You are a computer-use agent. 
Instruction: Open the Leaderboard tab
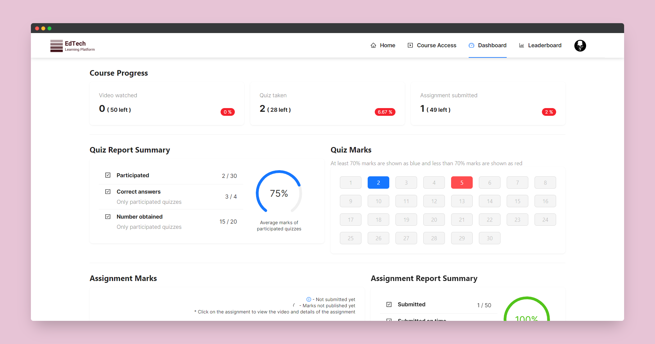click(x=544, y=45)
